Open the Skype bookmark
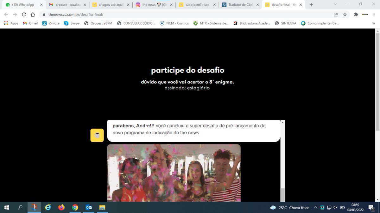The width and height of the screenshot is (380, 213). [72, 23]
